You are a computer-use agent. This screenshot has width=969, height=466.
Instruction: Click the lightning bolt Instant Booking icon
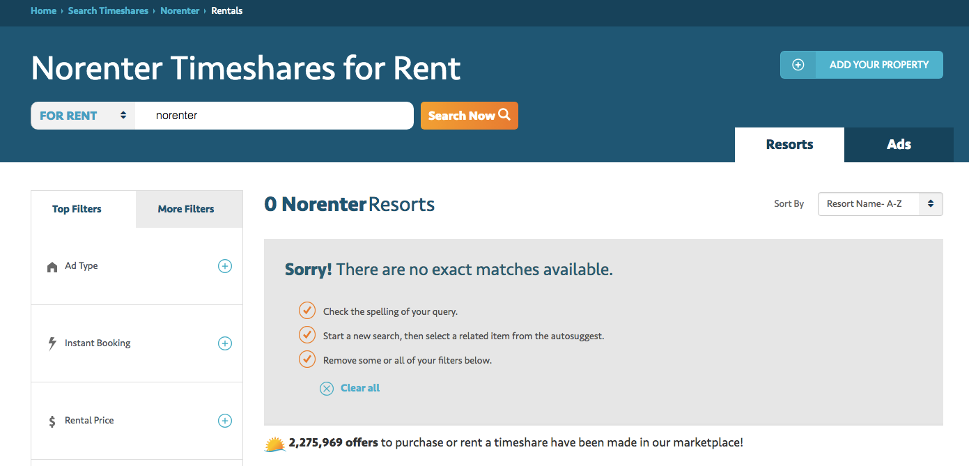[52, 343]
